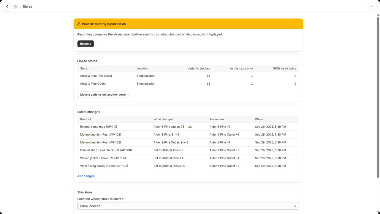Screen dimensions: 380x214
Task: Click Wool hiking socks, 2 pairs (AP-103)
Action: click(x=104, y=166)
